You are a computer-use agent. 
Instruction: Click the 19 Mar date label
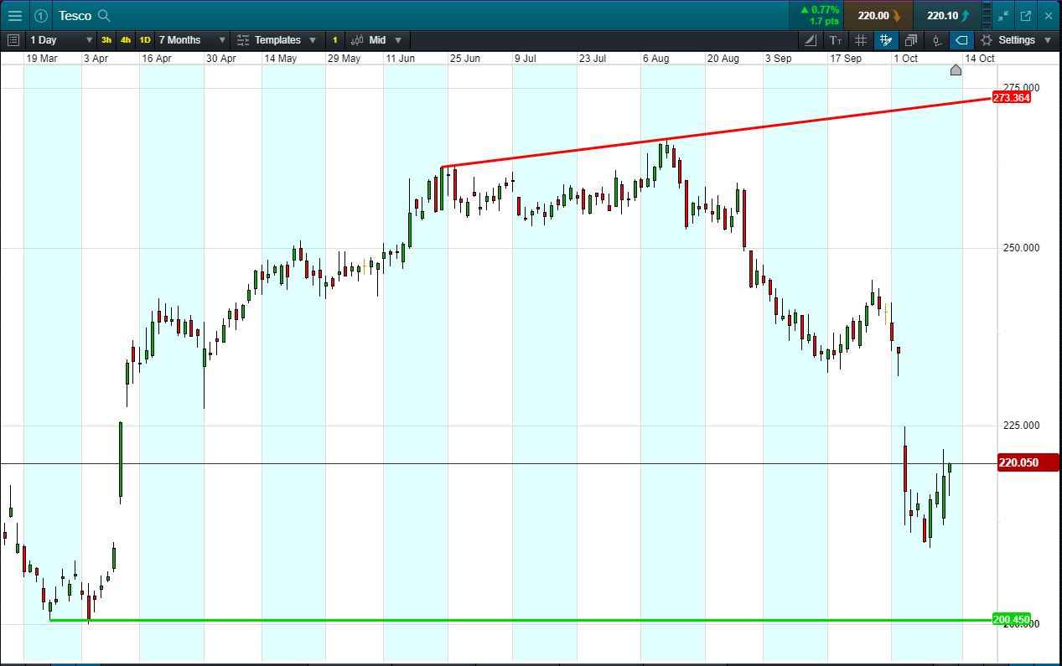click(42, 59)
